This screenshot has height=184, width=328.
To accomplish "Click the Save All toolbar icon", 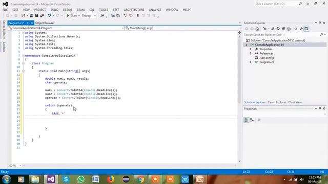I will click(42, 16).
